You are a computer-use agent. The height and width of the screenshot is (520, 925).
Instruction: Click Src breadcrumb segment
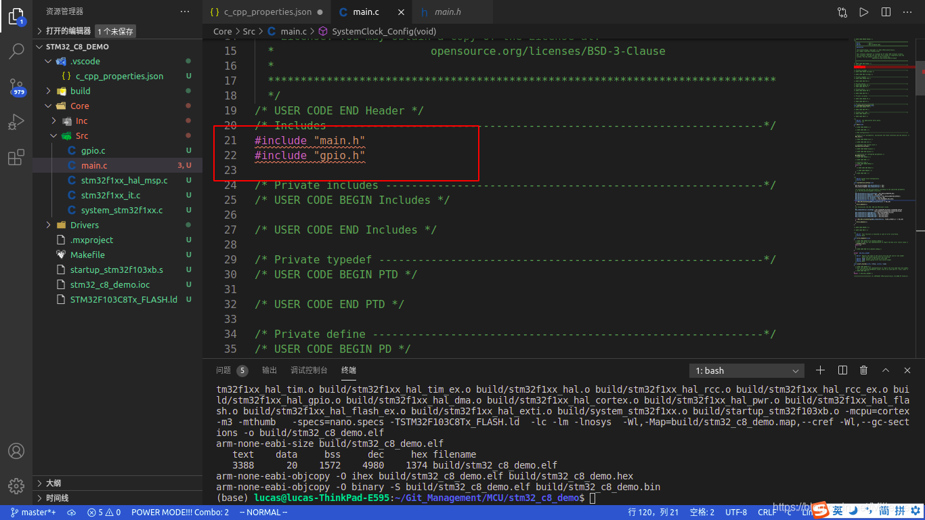[249, 31]
